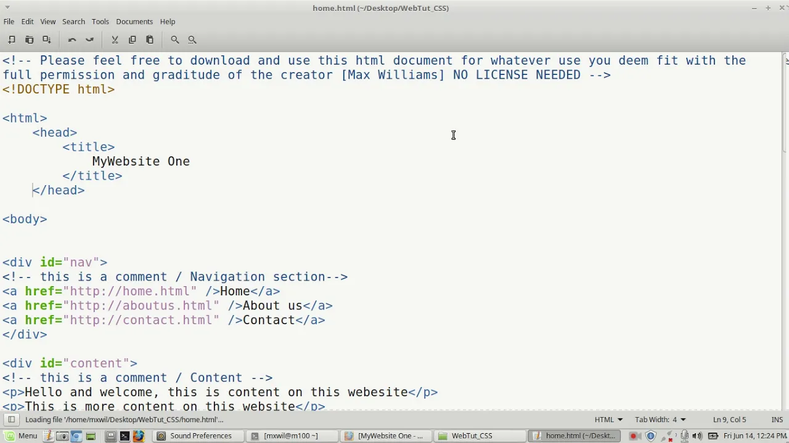Switch to mxwil@m100 terminal taskbar button
This screenshot has height=443, width=789.
click(x=291, y=436)
